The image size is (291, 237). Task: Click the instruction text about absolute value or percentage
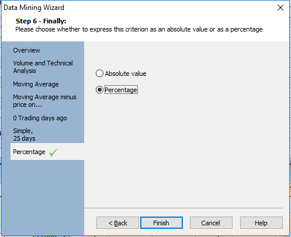(x=139, y=29)
